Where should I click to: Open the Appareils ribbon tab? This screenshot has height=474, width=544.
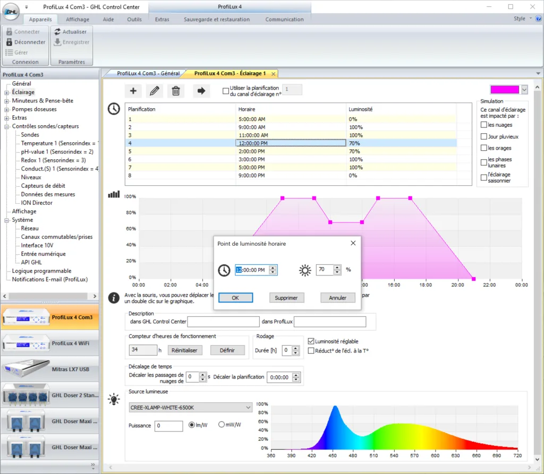pyautogui.click(x=40, y=20)
